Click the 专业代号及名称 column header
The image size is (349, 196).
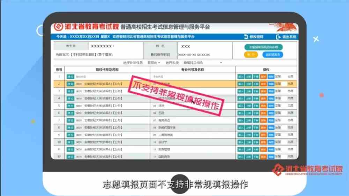[193, 70]
